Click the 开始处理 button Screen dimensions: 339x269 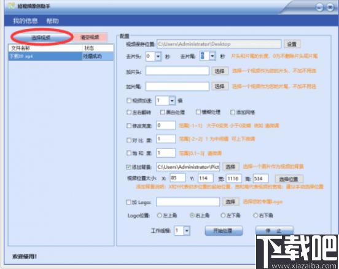pos(224,231)
